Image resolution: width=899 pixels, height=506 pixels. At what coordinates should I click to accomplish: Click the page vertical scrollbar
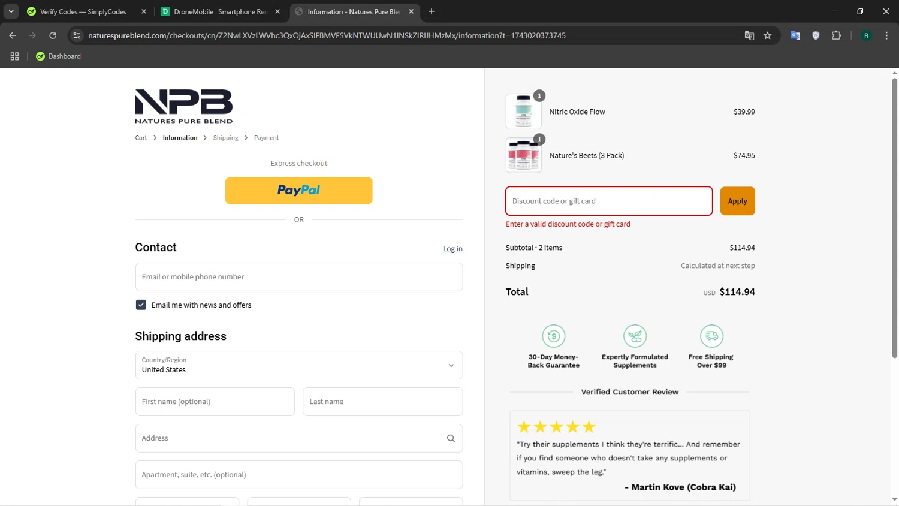tap(894, 218)
